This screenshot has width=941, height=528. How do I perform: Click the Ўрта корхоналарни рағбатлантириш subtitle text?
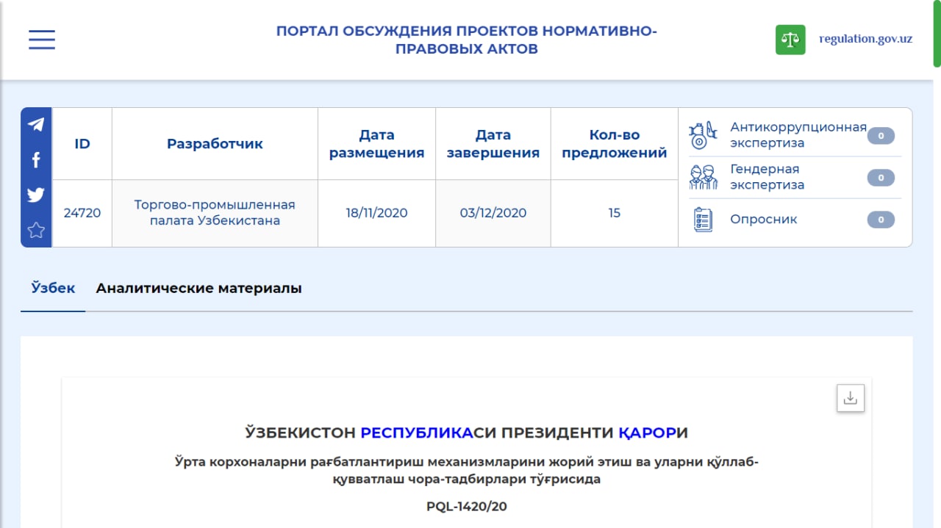(467, 471)
